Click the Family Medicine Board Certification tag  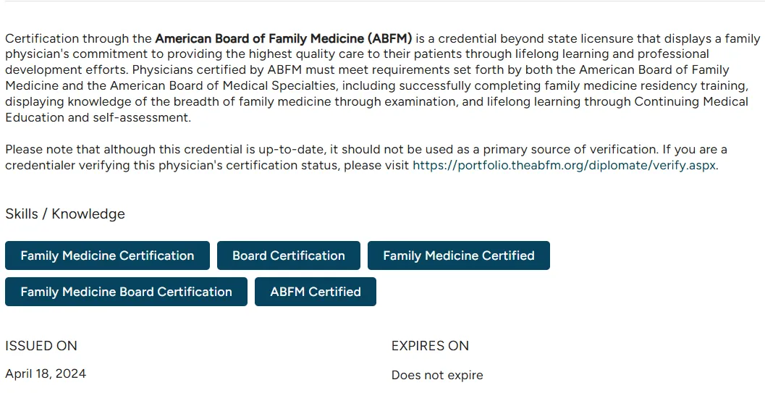click(x=126, y=292)
